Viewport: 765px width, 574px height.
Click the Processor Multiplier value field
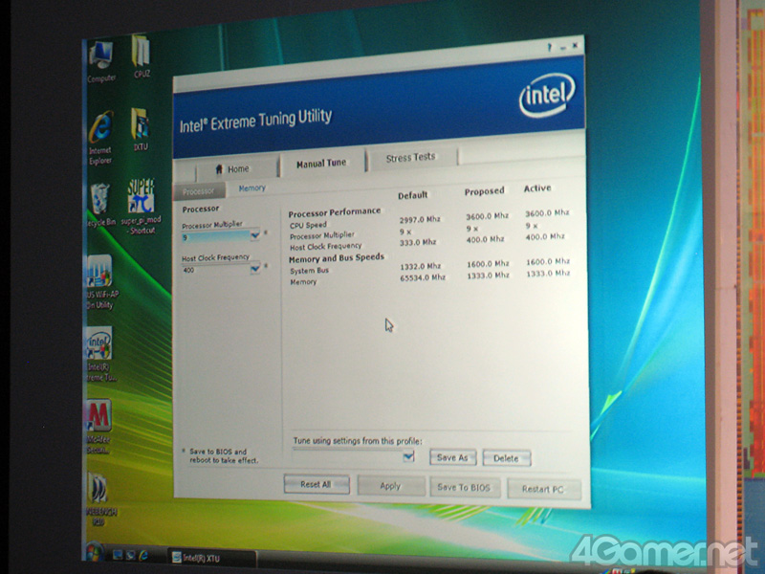[216, 236]
